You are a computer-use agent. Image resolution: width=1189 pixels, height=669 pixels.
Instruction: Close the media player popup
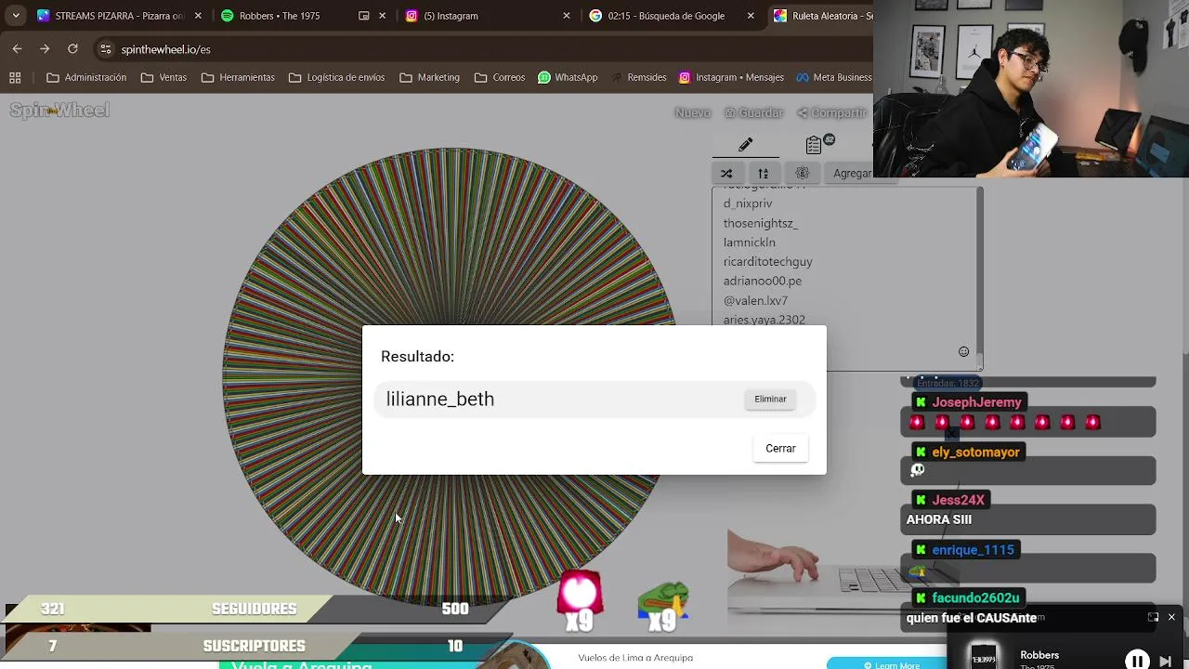pos(1171,617)
